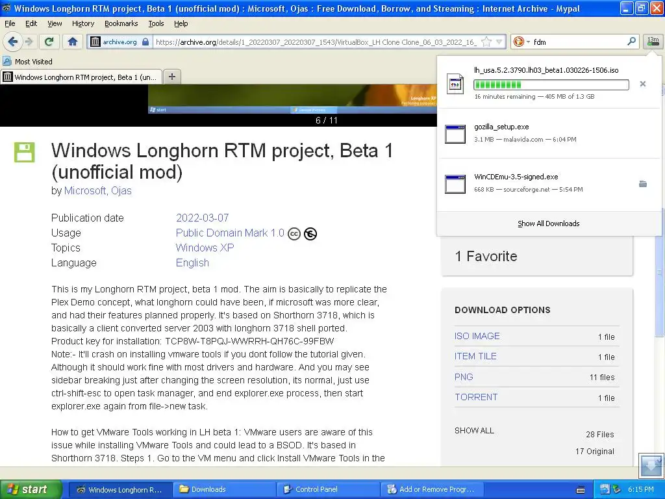Click the screenshot carousel image

[293, 99]
